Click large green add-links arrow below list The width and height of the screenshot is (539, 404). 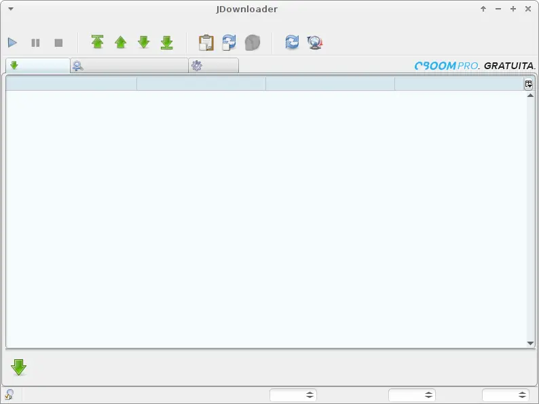[x=18, y=367]
